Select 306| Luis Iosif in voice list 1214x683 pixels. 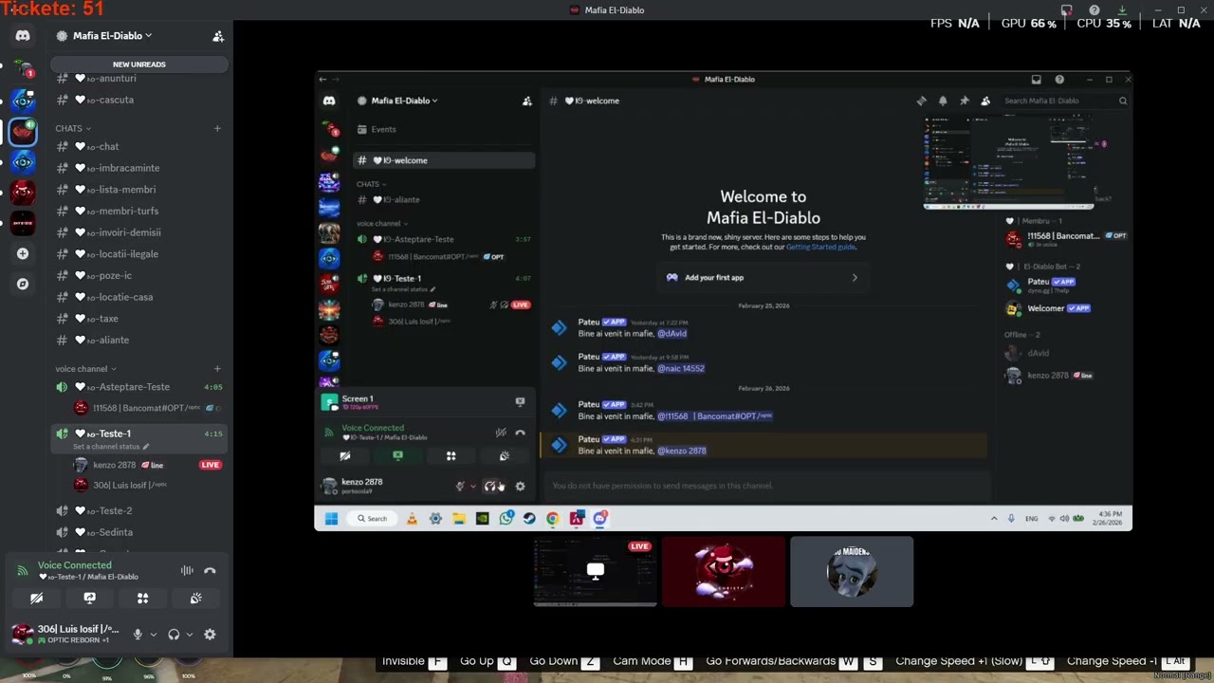[148, 485]
